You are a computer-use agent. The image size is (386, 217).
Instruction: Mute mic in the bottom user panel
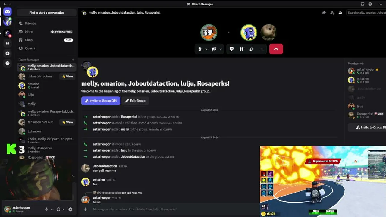coord(46,209)
